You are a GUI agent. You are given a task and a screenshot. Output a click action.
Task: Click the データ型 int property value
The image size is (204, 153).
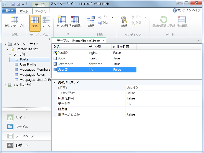(x=164, y=104)
